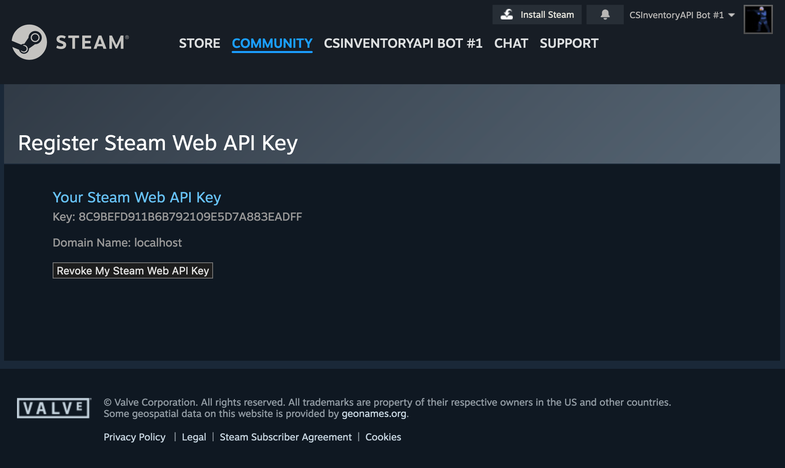Click the Steam logo icon
Image resolution: width=785 pixels, height=468 pixels.
(x=29, y=42)
